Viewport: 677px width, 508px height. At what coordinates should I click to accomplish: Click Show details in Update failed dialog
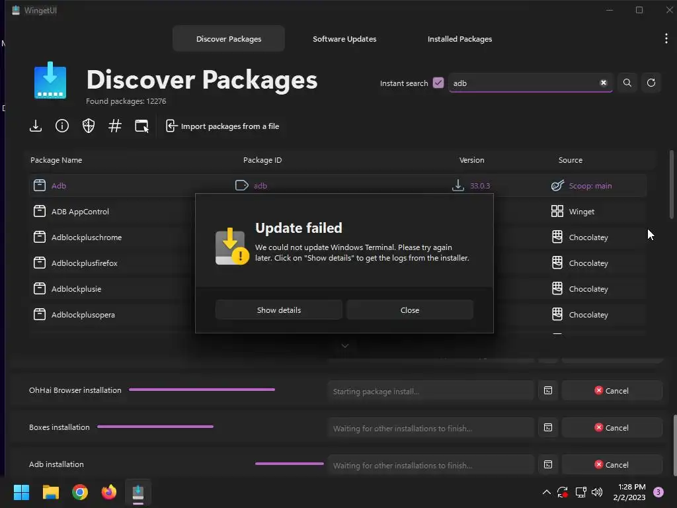pos(278,310)
